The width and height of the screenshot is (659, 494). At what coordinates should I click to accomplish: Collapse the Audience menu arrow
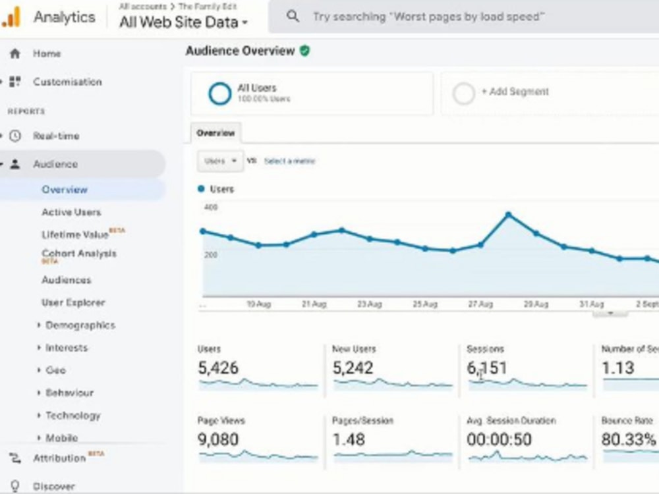click(x=2, y=164)
